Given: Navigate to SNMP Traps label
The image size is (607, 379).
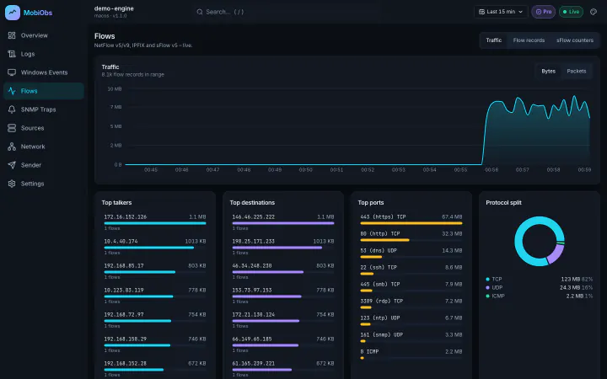Looking at the screenshot, I should pos(38,109).
